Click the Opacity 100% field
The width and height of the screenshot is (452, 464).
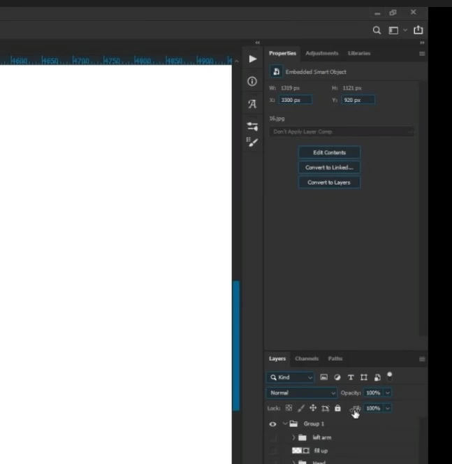(x=373, y=393)
